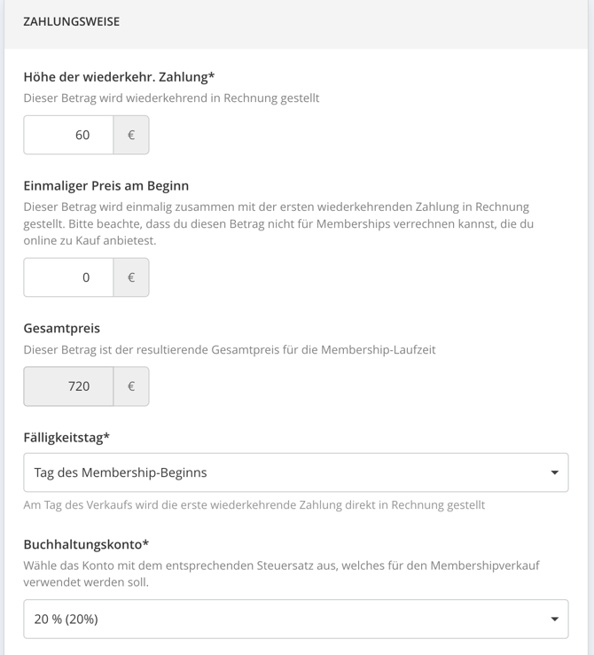Viewport: 594px width, 655px height.
Task: Click the Gesamtpreis label
Action: coord(62,328)
